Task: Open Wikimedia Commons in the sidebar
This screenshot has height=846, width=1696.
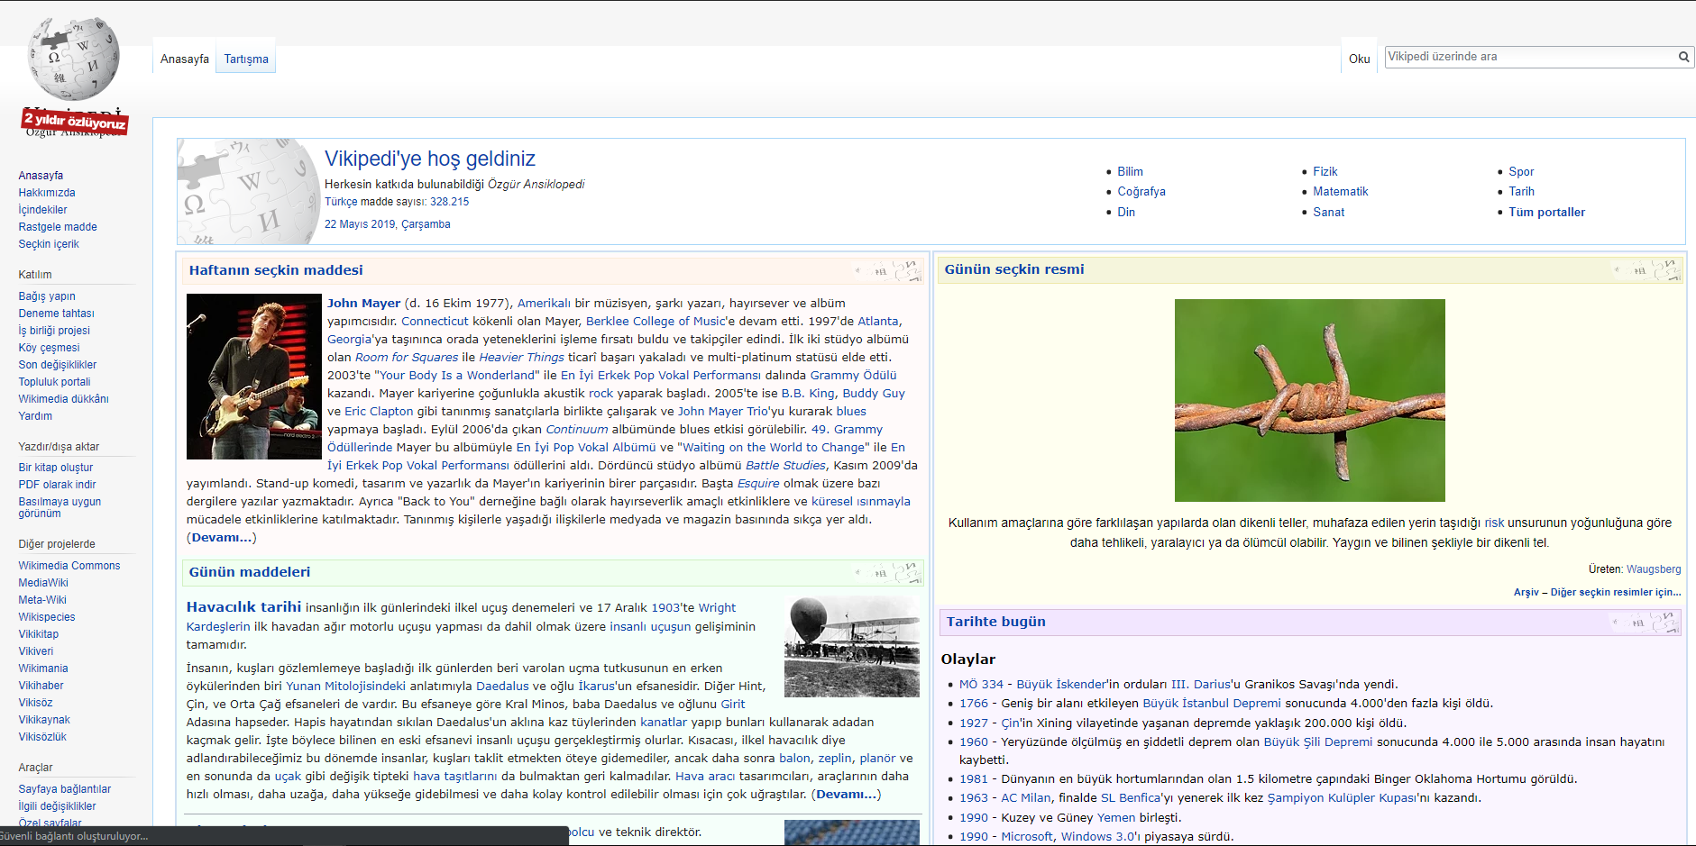Action: coord(69,566)
